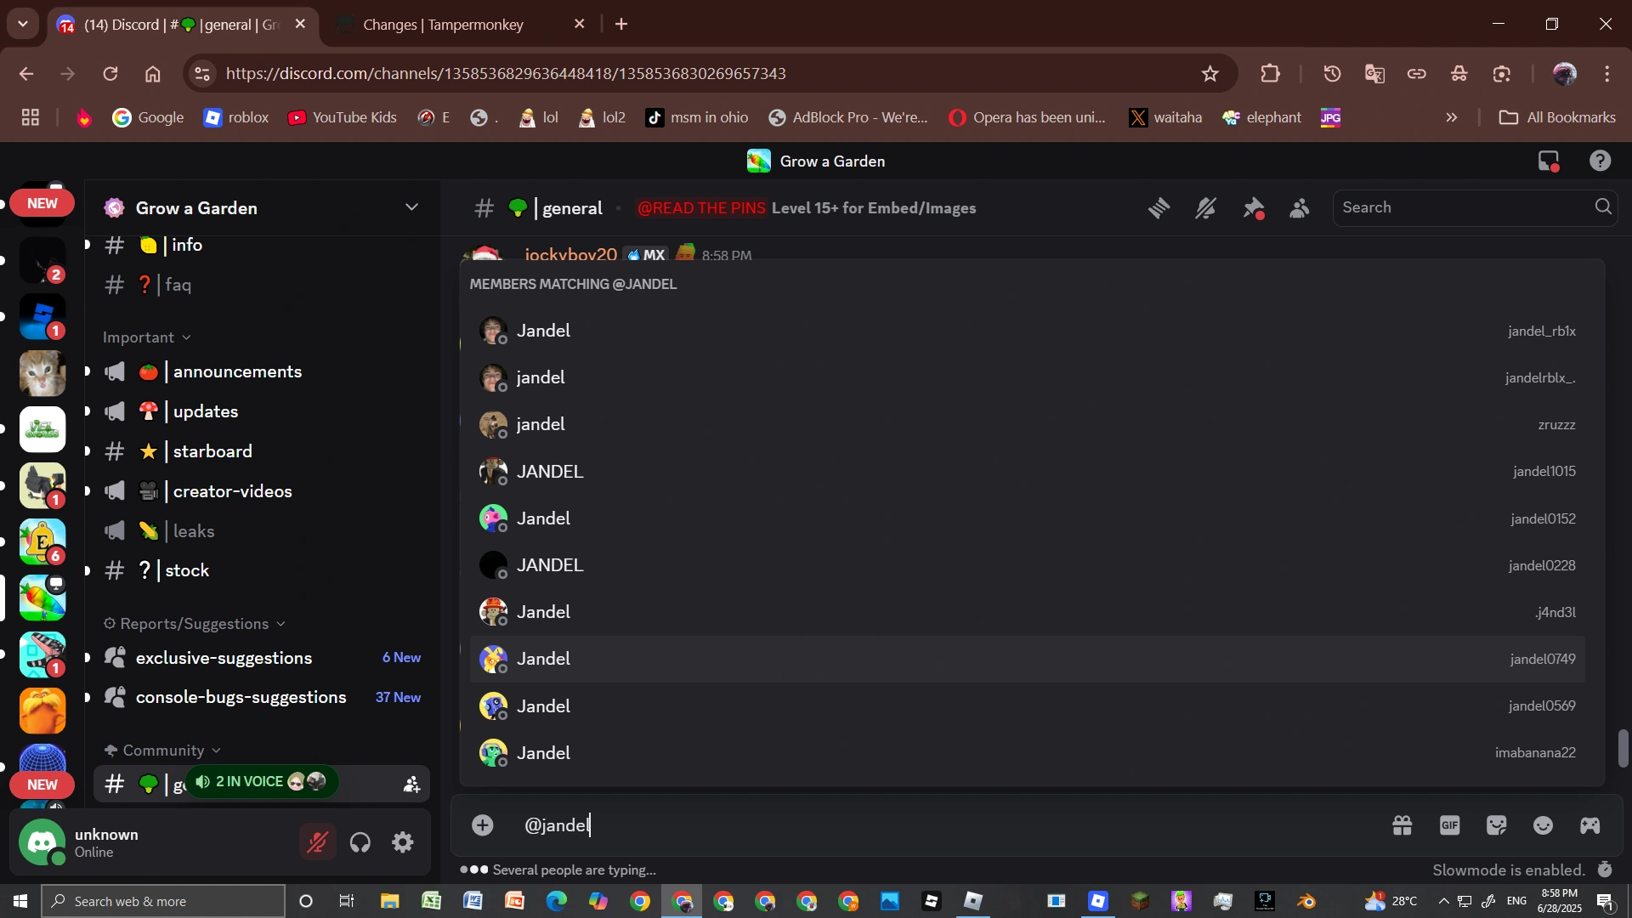Open pinned messages icon
The width and height of the screenshot is (1632, 918).
pyautogui.click(x=1253, y=208)
